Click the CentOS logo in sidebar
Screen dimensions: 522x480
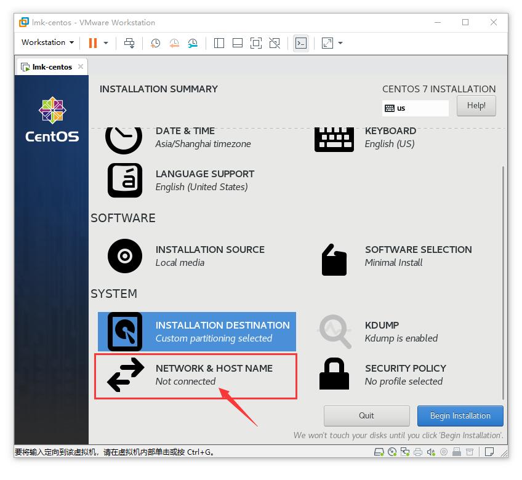coord(52,119)
